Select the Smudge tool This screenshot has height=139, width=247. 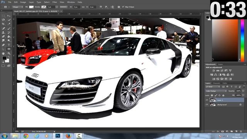click(x=3, y=41)
